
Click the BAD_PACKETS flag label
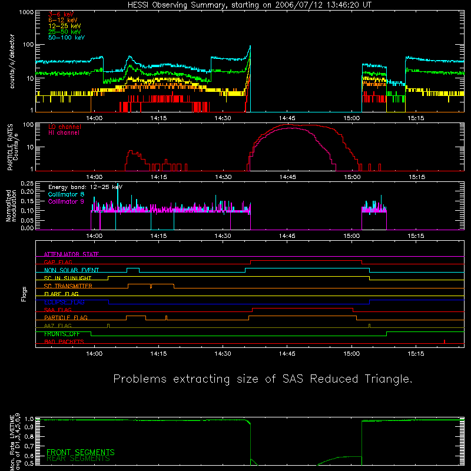pyautogui.click(x=64, y=341)
